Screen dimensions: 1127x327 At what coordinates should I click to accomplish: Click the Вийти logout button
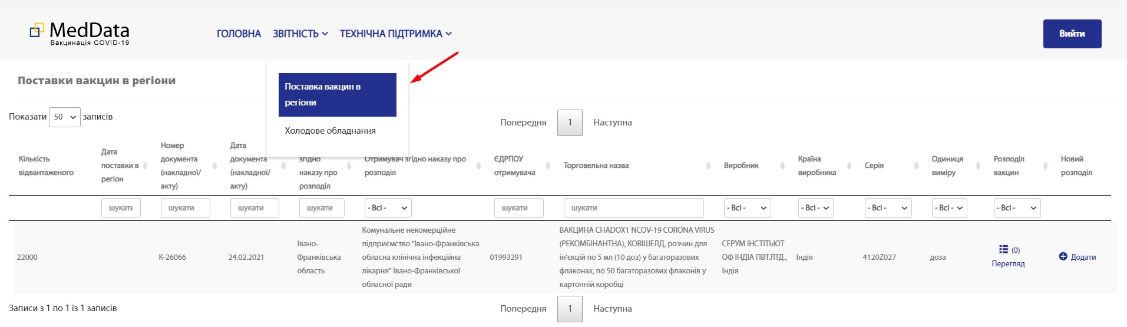pyautogui.click(x=1072, y=34)
